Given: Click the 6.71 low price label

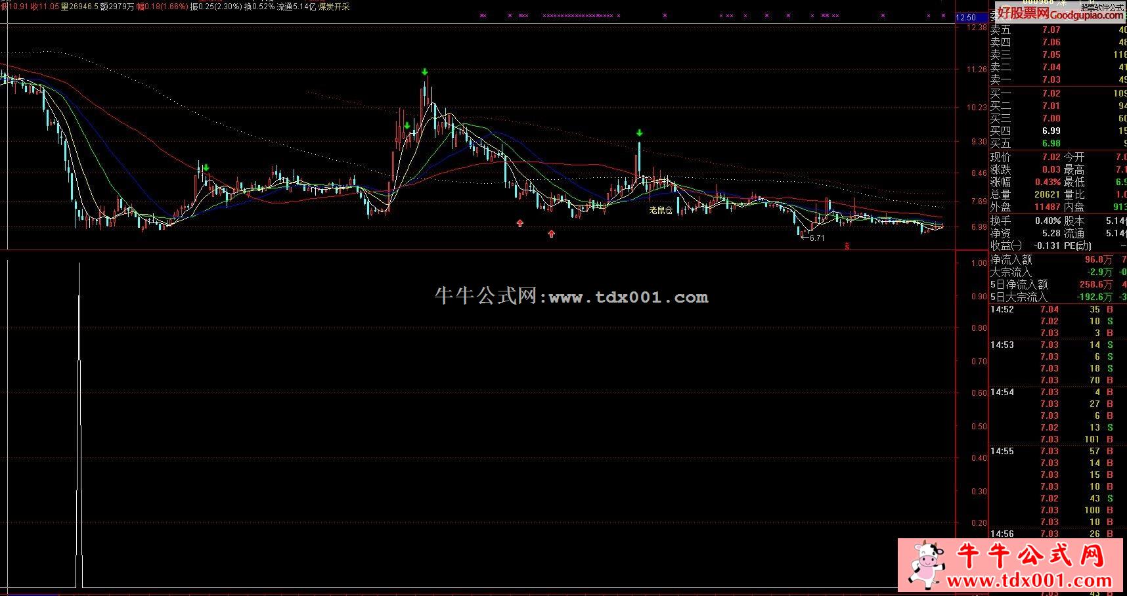Looking at the screenshot, I should click(x=816, y=238).
